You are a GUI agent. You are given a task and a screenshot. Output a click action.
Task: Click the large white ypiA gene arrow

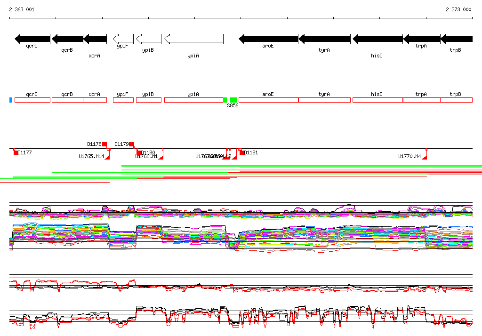(193, 39)
